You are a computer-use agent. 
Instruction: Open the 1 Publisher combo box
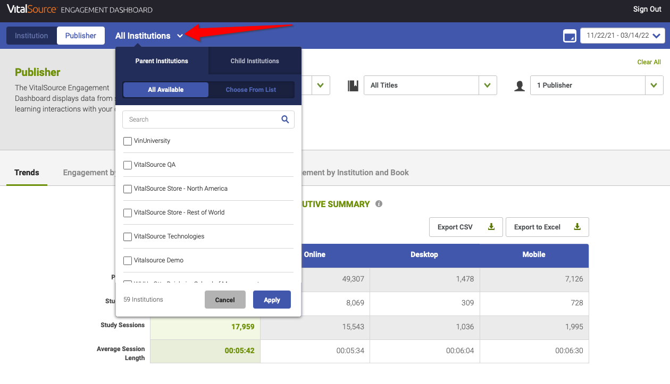pos(597,86)
